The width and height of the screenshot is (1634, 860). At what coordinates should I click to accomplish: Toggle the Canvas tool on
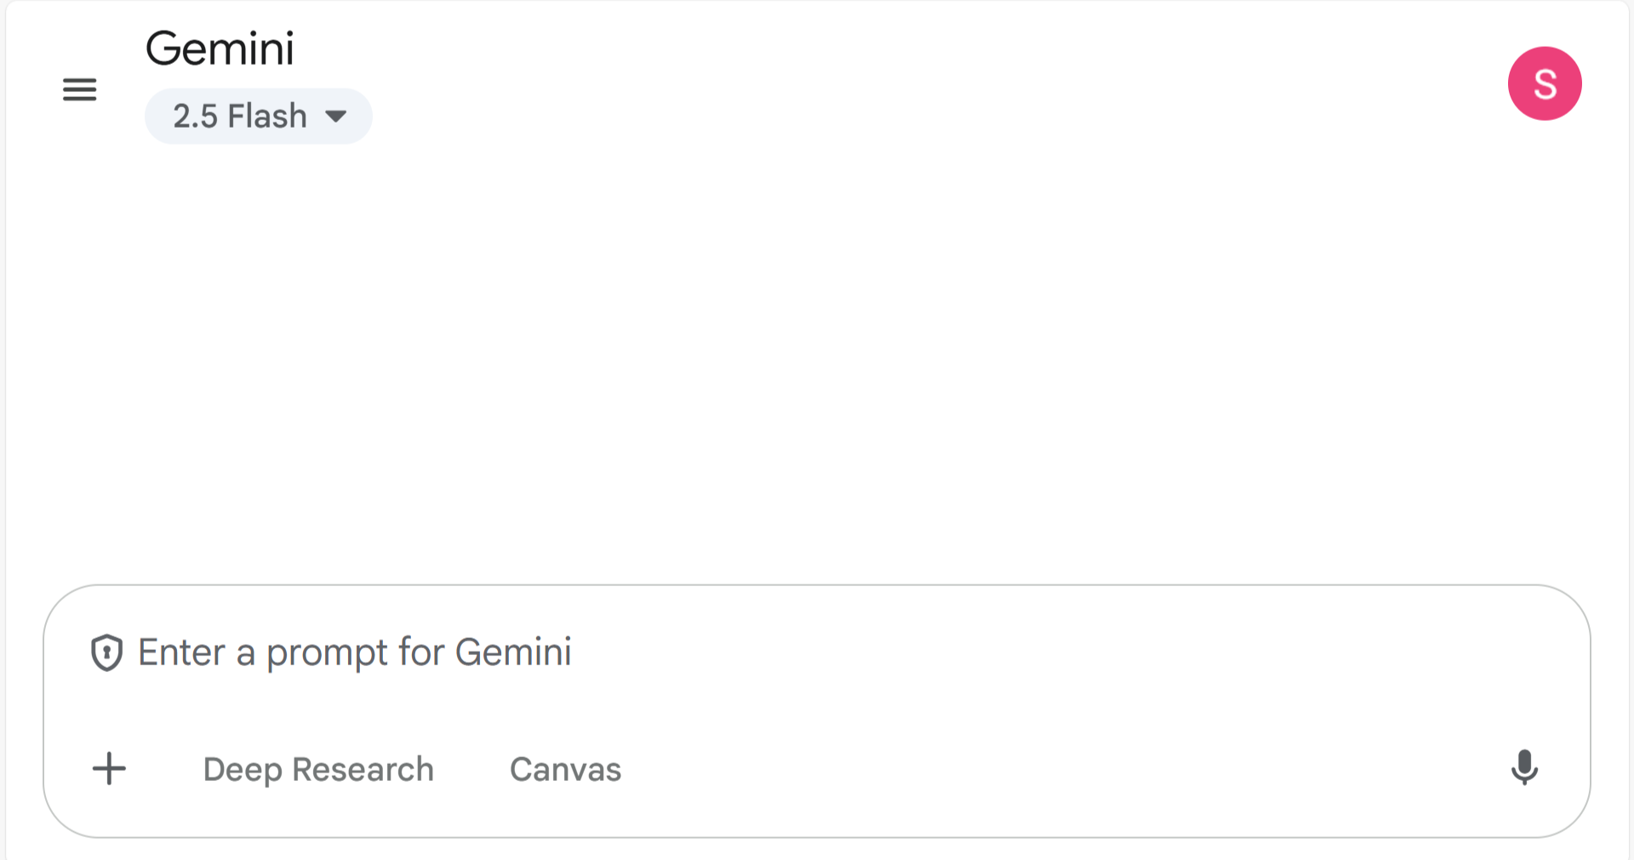point(565,769)
